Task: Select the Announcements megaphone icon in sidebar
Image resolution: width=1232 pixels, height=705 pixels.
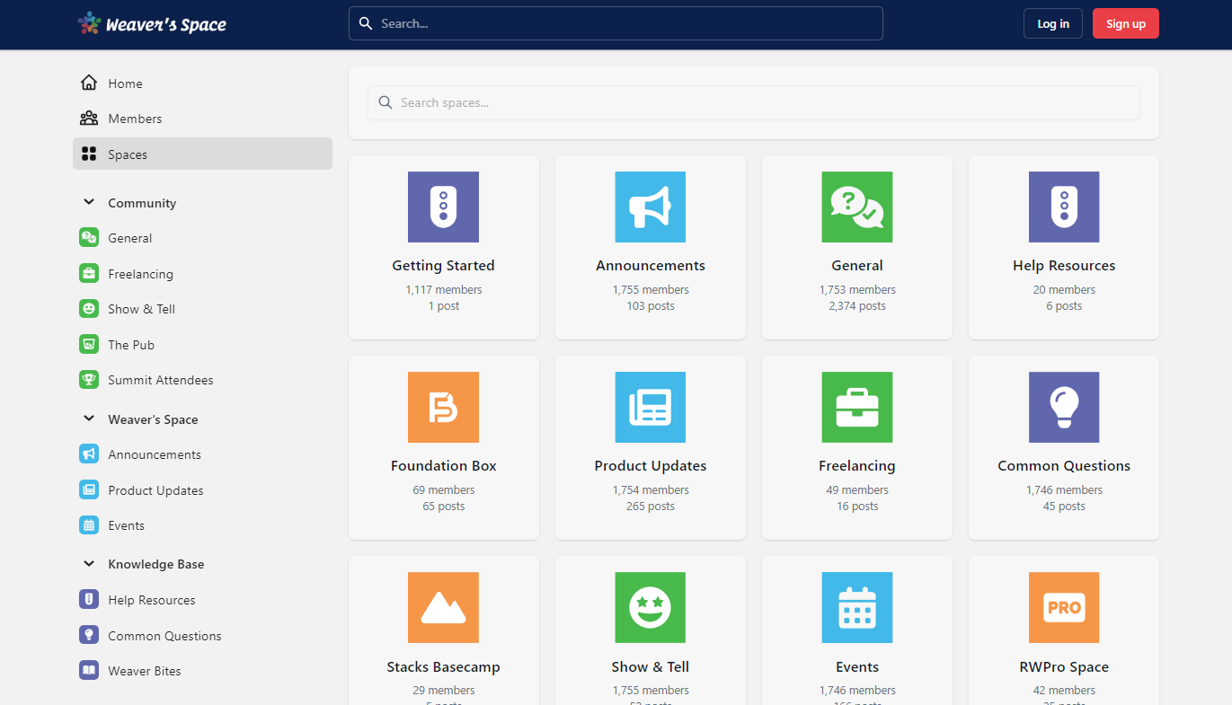Action: pos(89,454)
